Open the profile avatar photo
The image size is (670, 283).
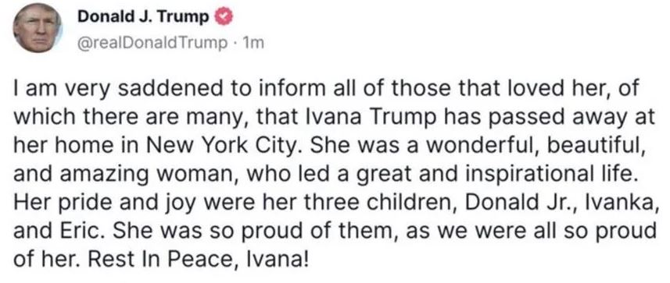click(x=38, y=30)
